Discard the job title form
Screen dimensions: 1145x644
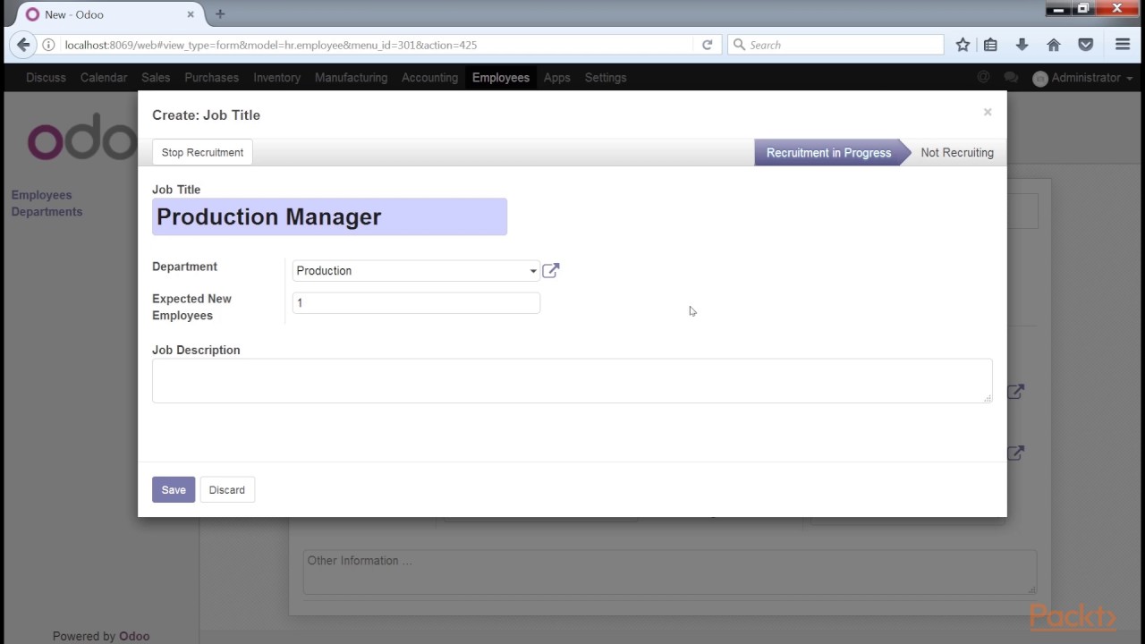click(227, 489)
